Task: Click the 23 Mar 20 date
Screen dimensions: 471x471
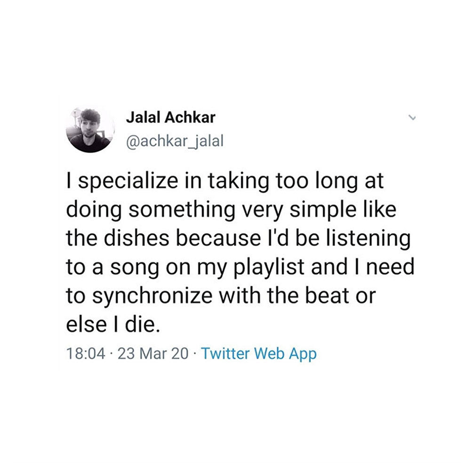Action: [x=153, y=353]
